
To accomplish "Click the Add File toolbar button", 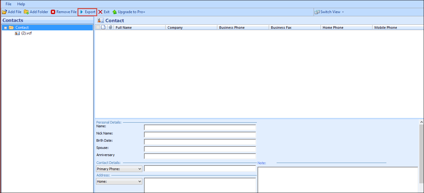I will (x=12, y=12).
